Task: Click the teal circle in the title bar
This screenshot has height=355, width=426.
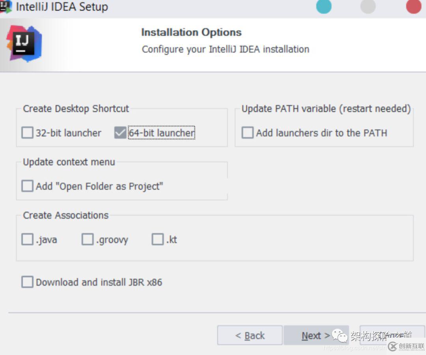Action: (323, 7)
